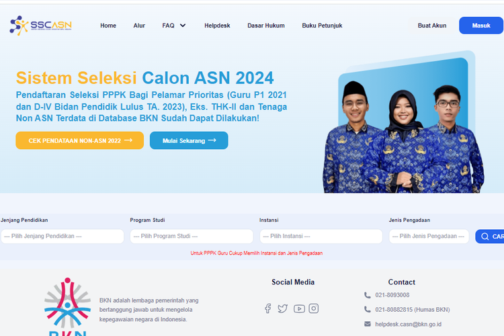
Task: Click the Masuk login button
Action: tap(481, 26)
